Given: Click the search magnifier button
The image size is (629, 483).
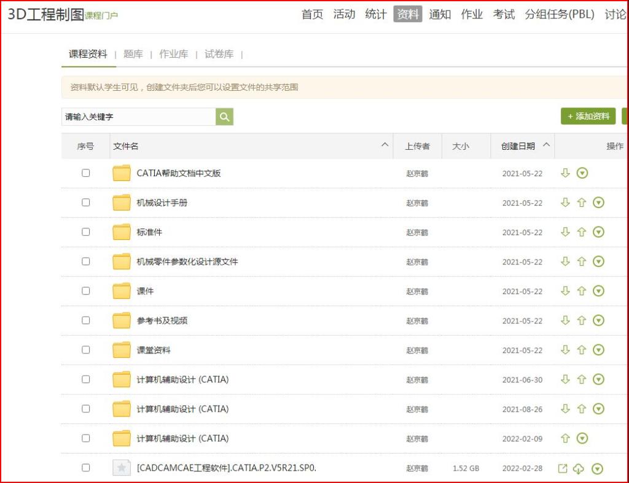Looking at the screenshot, I should coord(224,117).
